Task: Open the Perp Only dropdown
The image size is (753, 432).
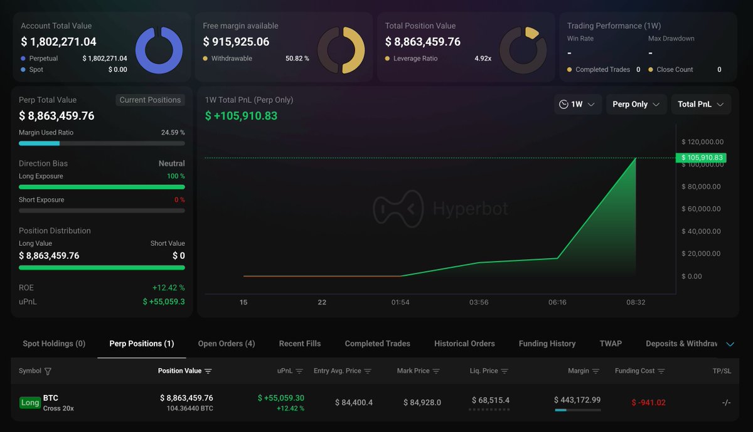Action: (636, 104)
